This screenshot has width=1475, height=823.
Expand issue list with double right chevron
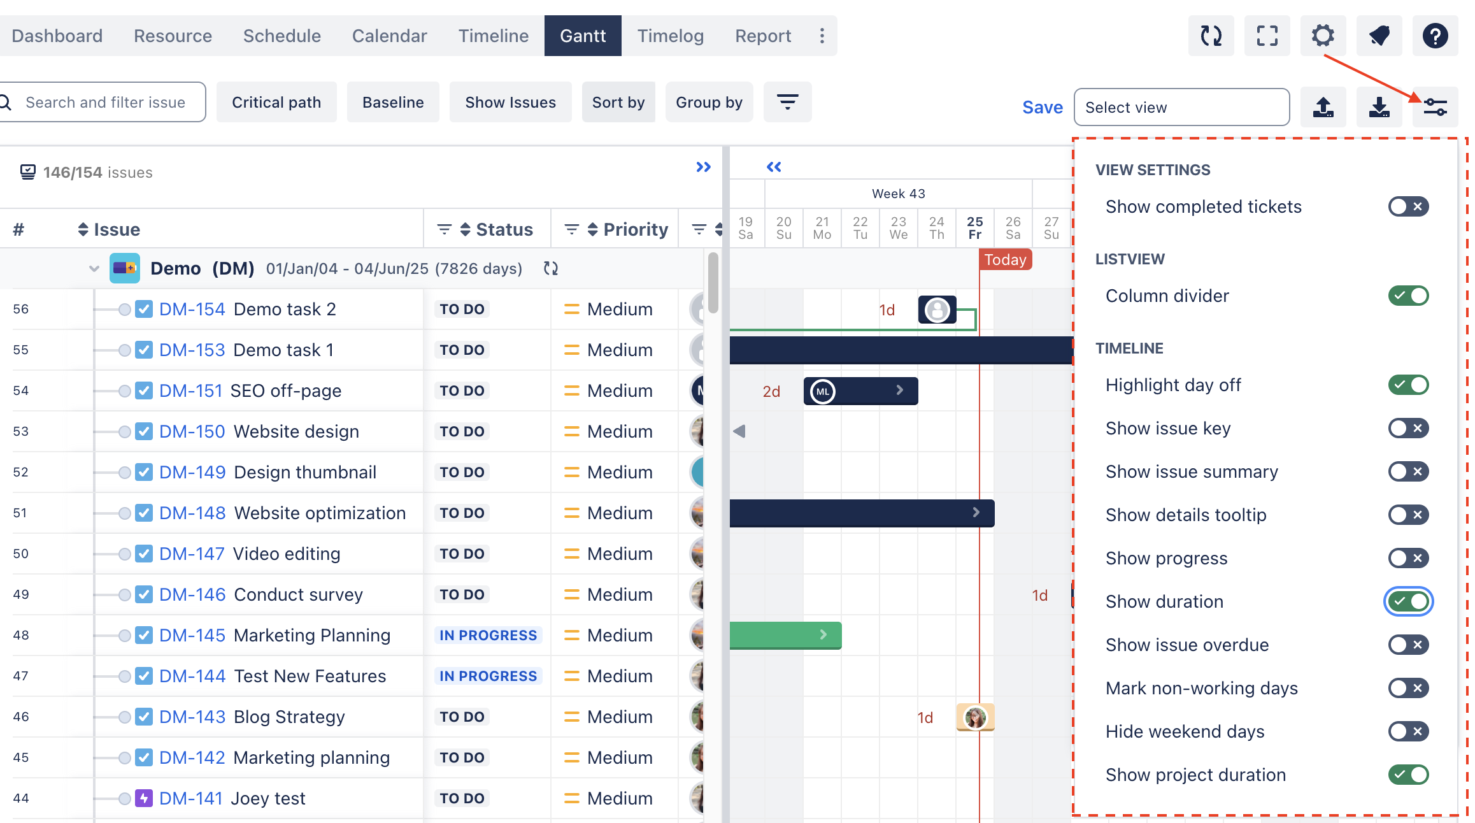[703, 167]
